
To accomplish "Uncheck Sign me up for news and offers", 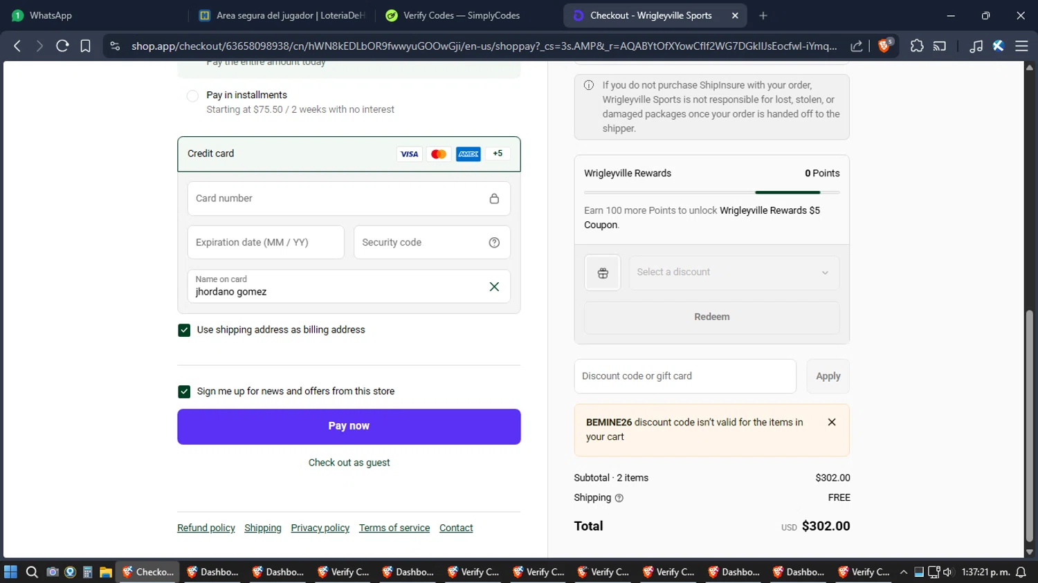I will 184,391.
